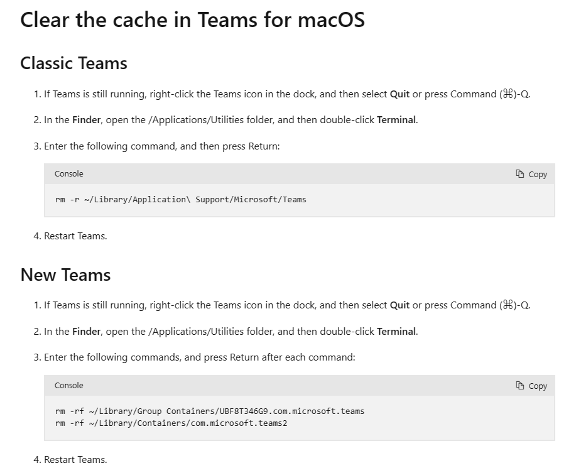The image size is (581, 473).
Task: Click the 'Classic Teams' section heading
Action: pos(73,63)
